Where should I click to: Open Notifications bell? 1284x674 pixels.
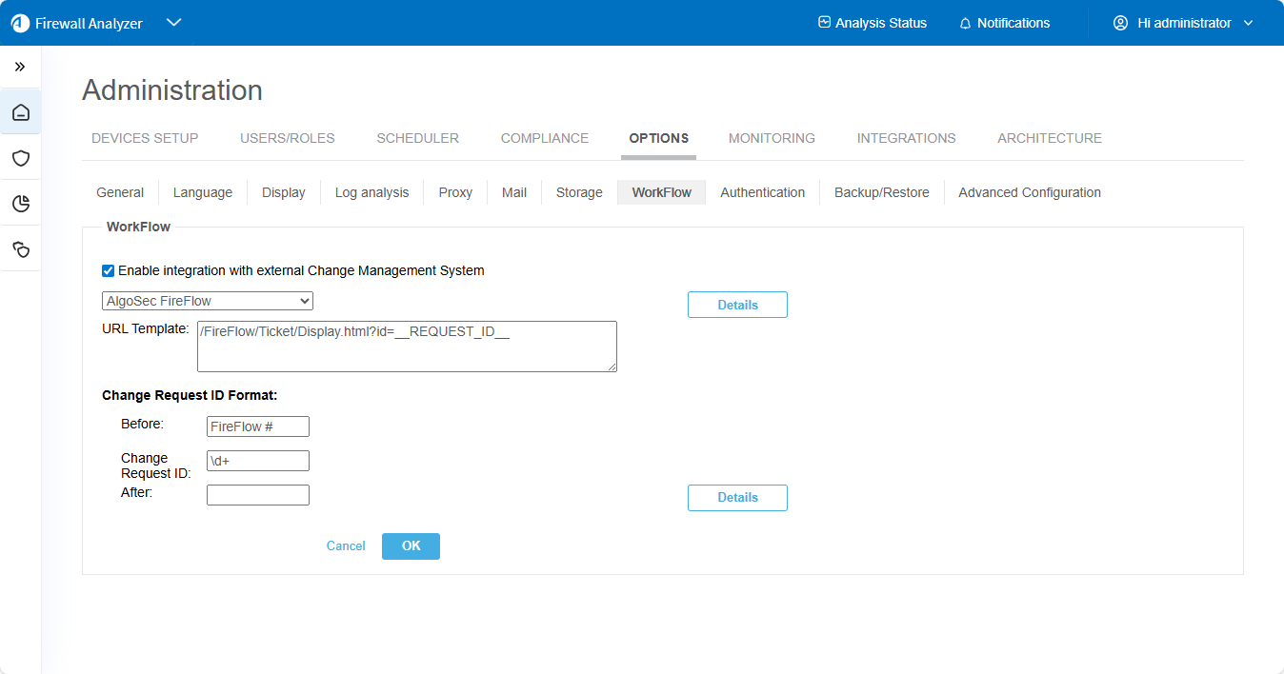tap(1004, 23)
